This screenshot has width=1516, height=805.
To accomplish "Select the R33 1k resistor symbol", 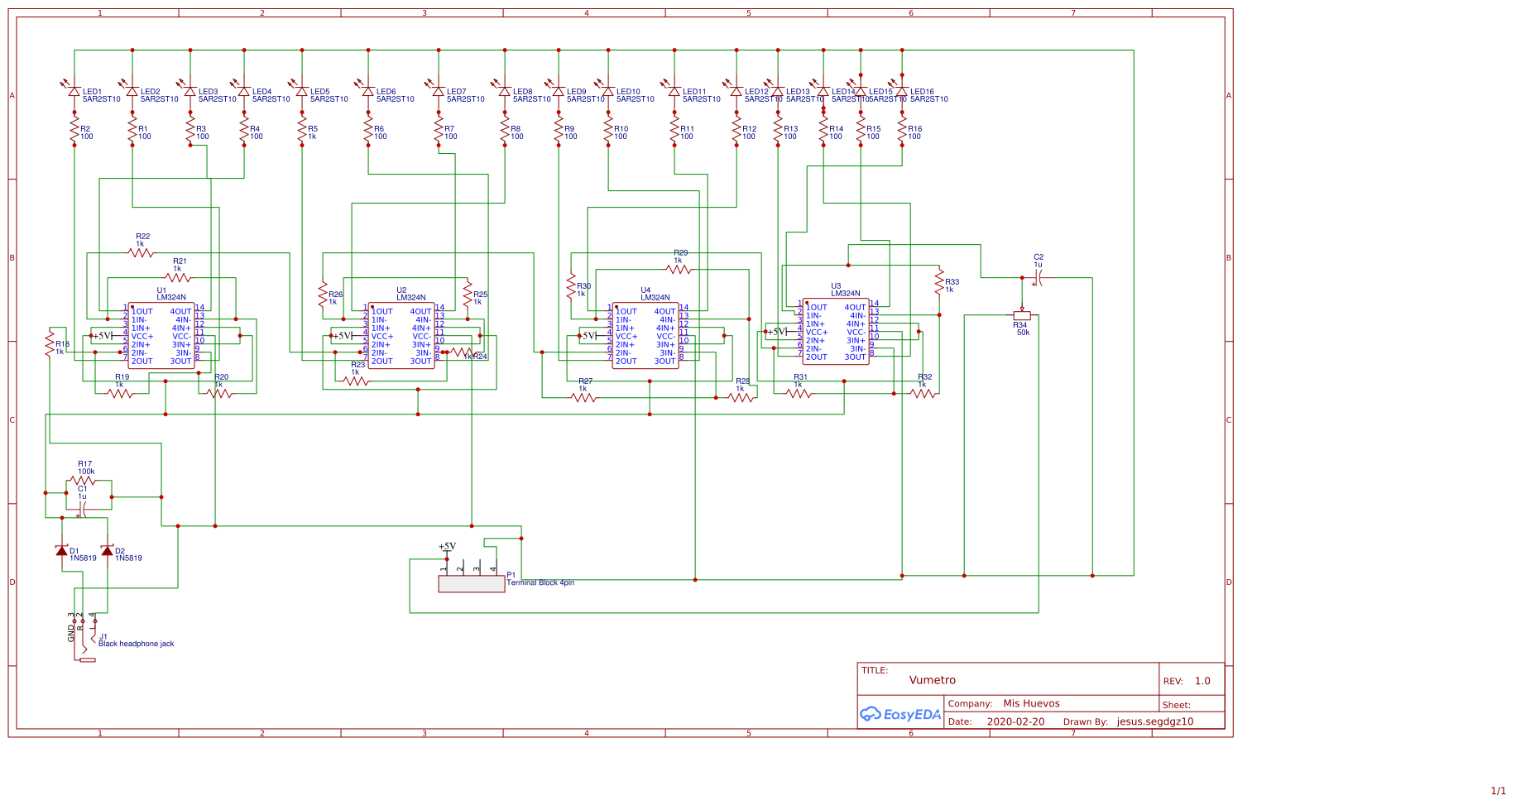I will (x=939, y=281).
